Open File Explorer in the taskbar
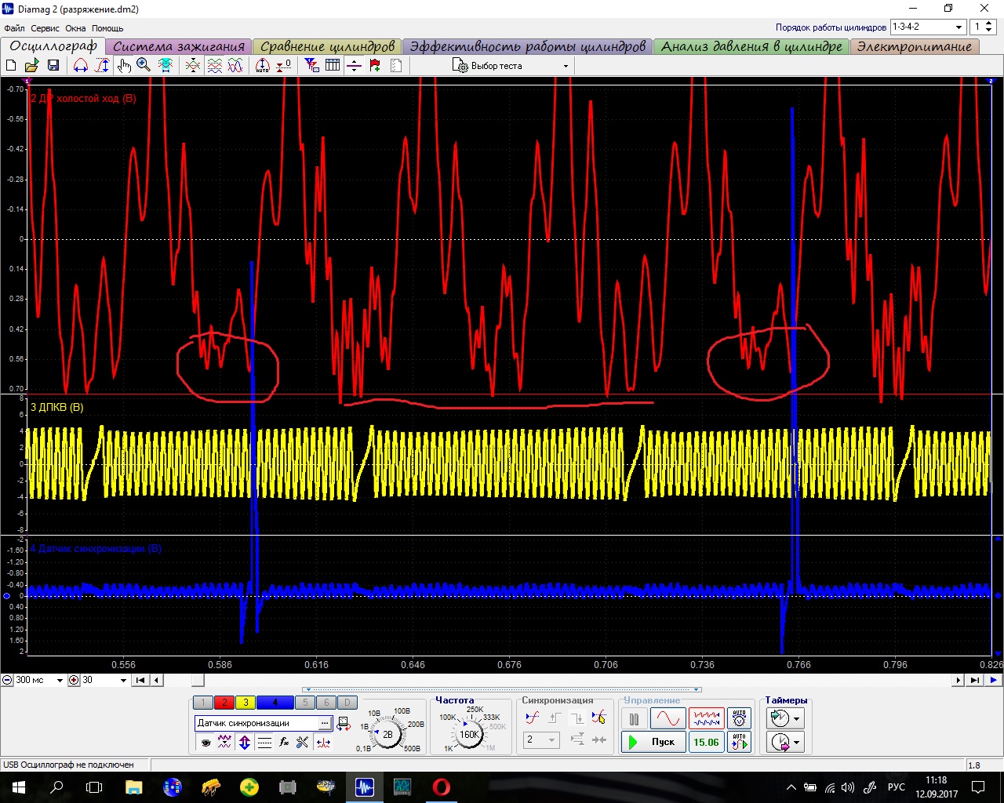Screen dimensions: 1004x803 coord(134,787)
